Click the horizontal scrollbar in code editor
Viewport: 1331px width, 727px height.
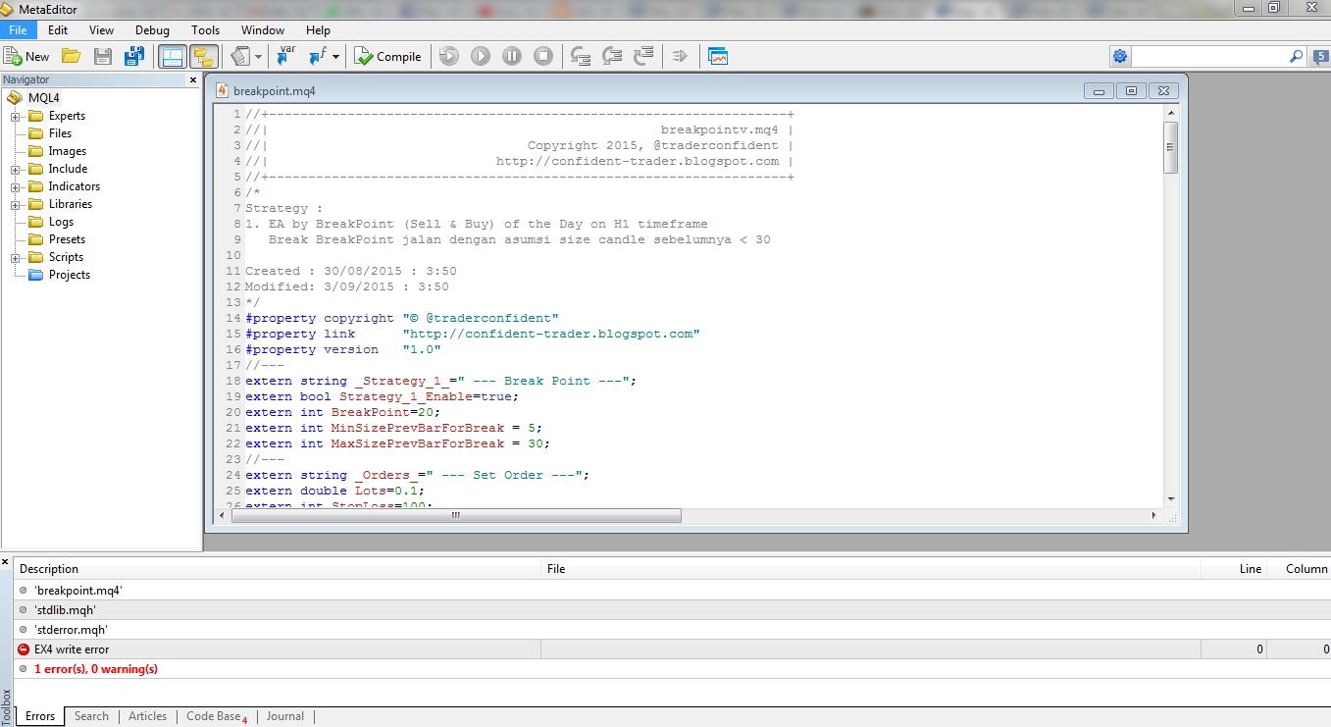coord(455,515)
